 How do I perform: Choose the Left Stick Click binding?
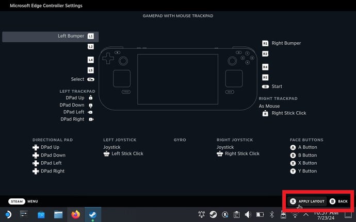coord(123,153)
